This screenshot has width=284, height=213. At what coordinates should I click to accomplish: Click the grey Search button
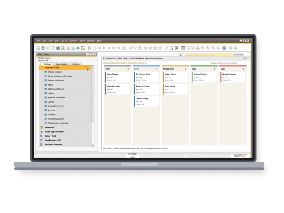(x=238, y=55)
